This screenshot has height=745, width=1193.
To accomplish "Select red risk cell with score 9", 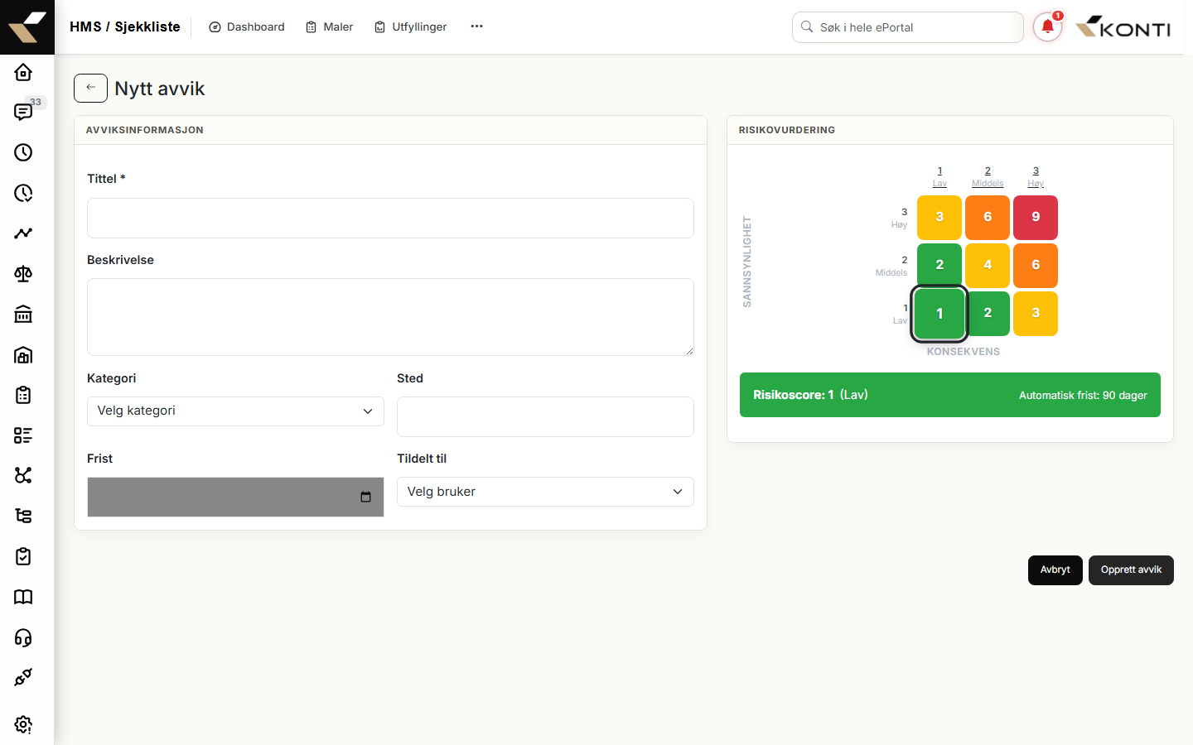I will point(1036,218).
